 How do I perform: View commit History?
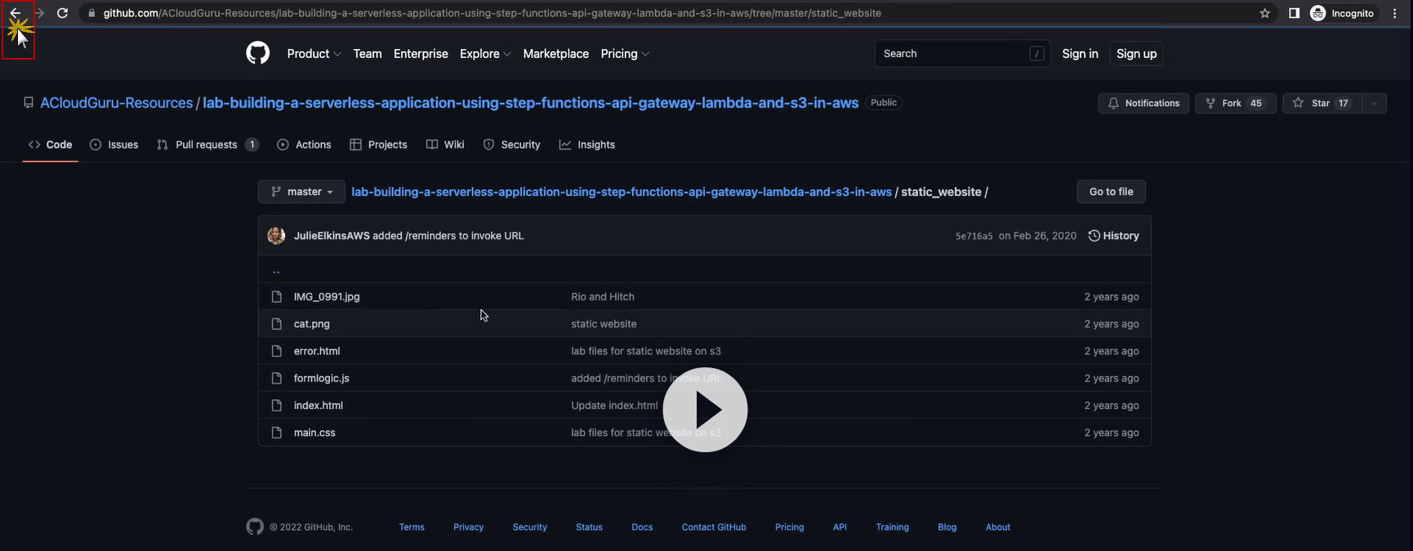click(1113, 236)
